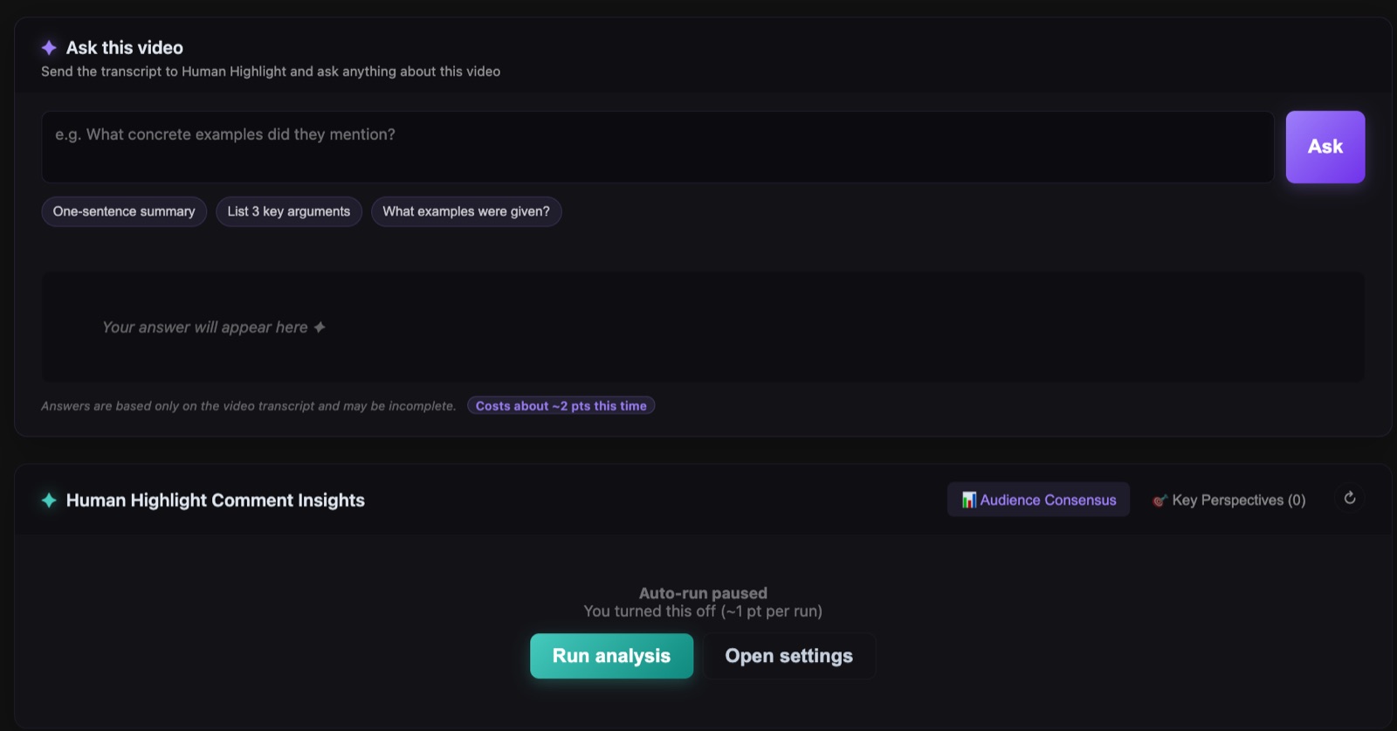Switch to the Audience Consensus tab

click(x=1038, y=500)
